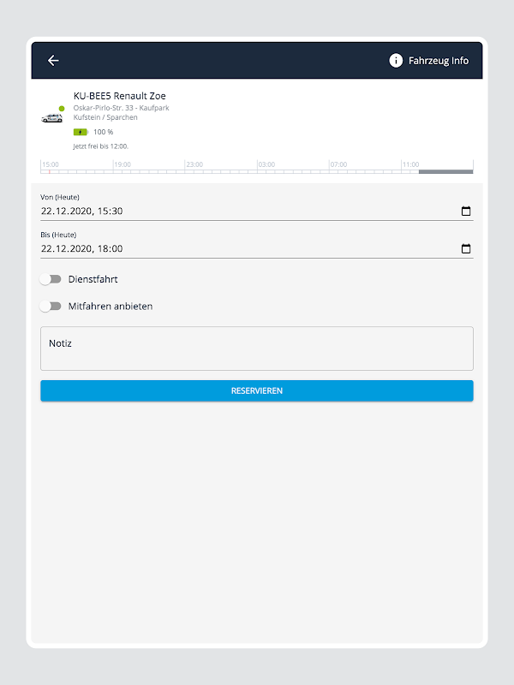Select the 23:00 marker on the timeline

point(194,164)
